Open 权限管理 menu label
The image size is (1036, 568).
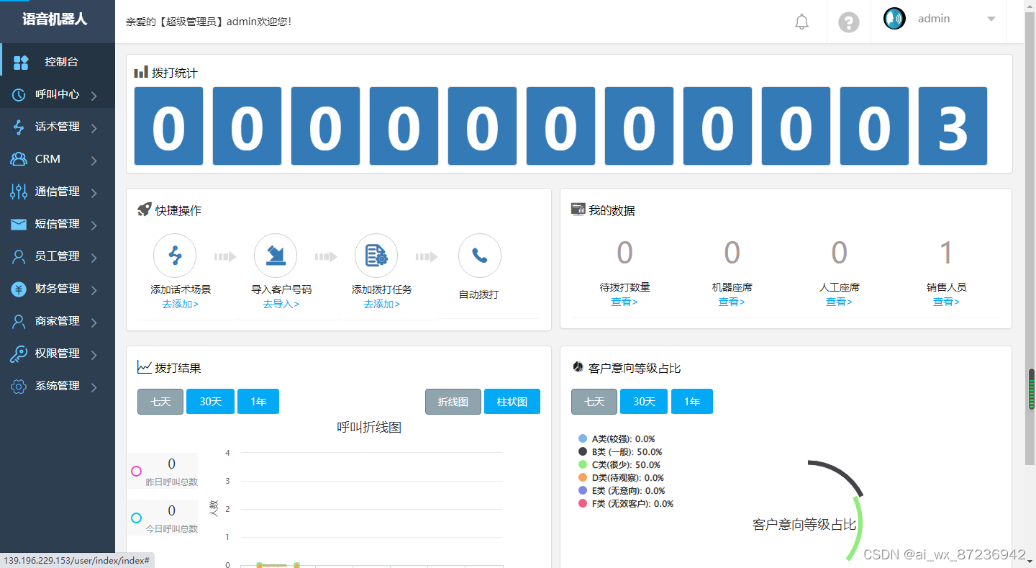(x=58, y=353)
